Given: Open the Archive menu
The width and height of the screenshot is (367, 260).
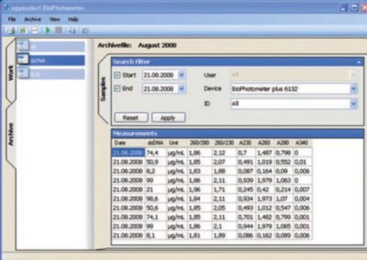Looking at the screenshot, I should click(x=33, y=19).
